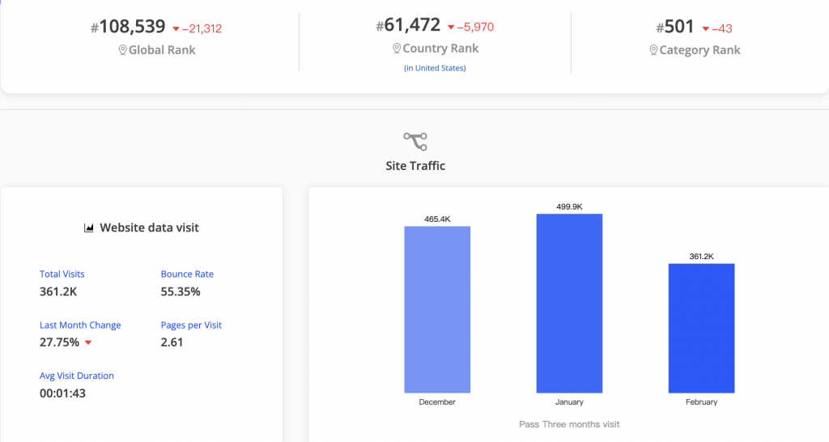
Task: Click the 27.75% change value
Action: click(59, 342)
